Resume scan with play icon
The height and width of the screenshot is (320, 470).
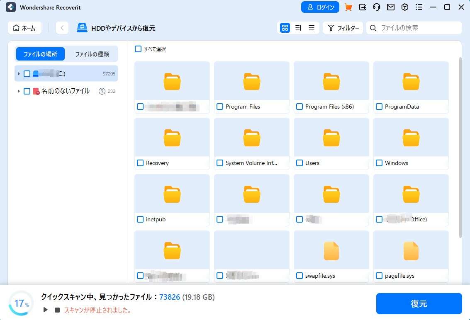[46, 310]
